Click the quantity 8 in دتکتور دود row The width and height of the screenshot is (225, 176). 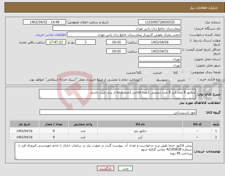[54, 131]
